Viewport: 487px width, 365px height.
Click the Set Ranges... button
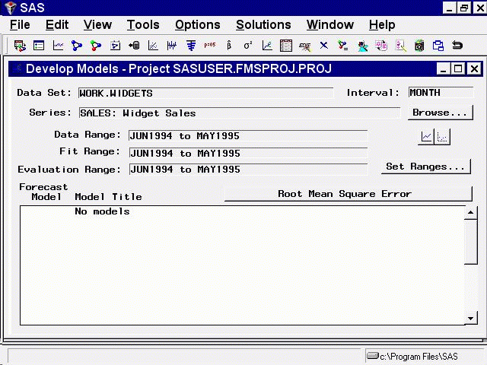[x=426, y=167]
